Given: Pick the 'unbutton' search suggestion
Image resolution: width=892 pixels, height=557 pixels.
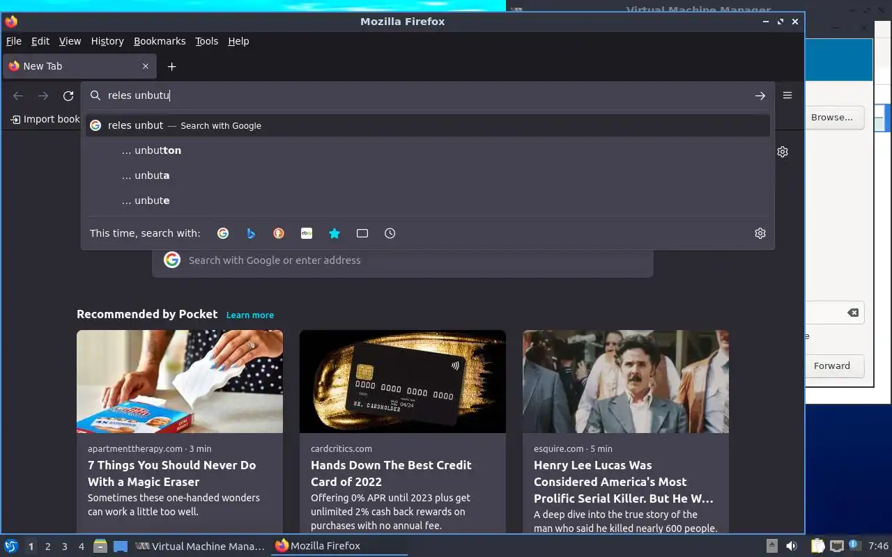Looking at the screenshot, I should click(x=428, y=150).
